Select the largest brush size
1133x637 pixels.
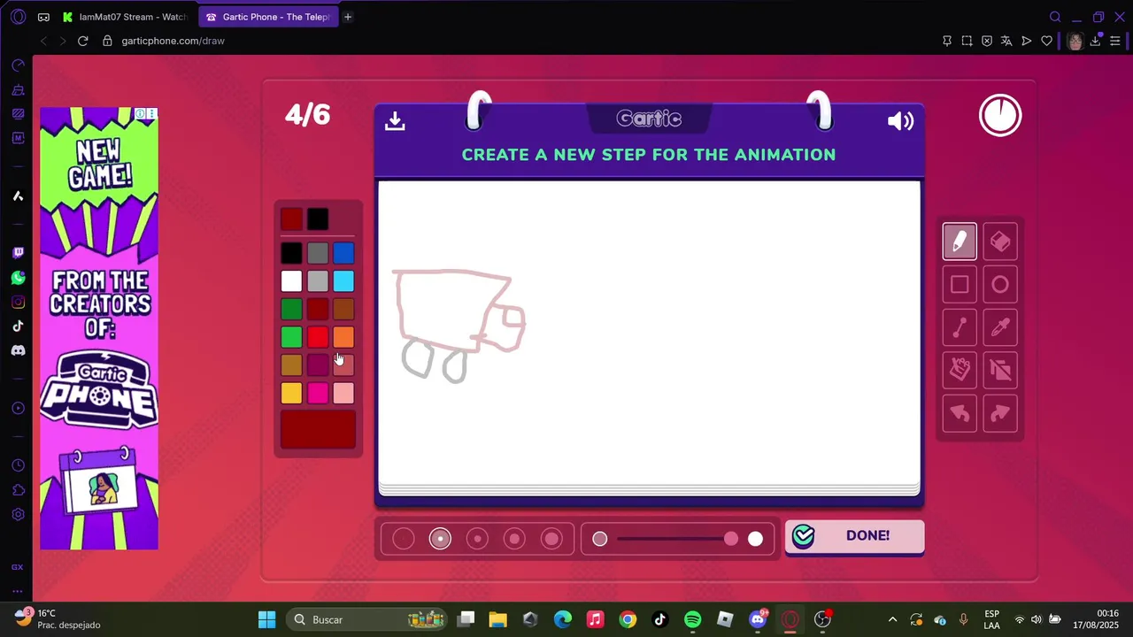pos(551,539)
